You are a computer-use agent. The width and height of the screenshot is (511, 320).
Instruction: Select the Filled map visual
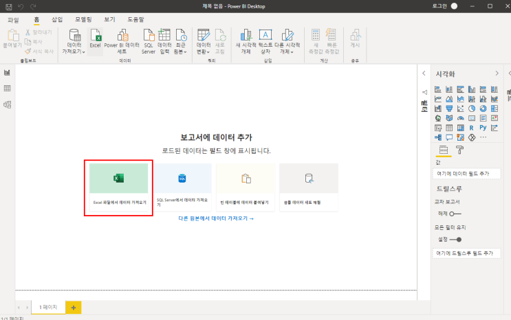[449, 118]
